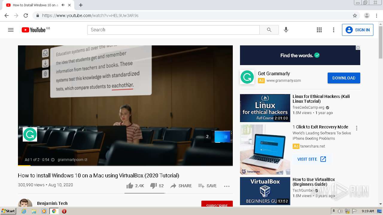Viewport: 383px width, 215px height.
Task: Show hidden tray icons arrow
Action: point(334,211)
